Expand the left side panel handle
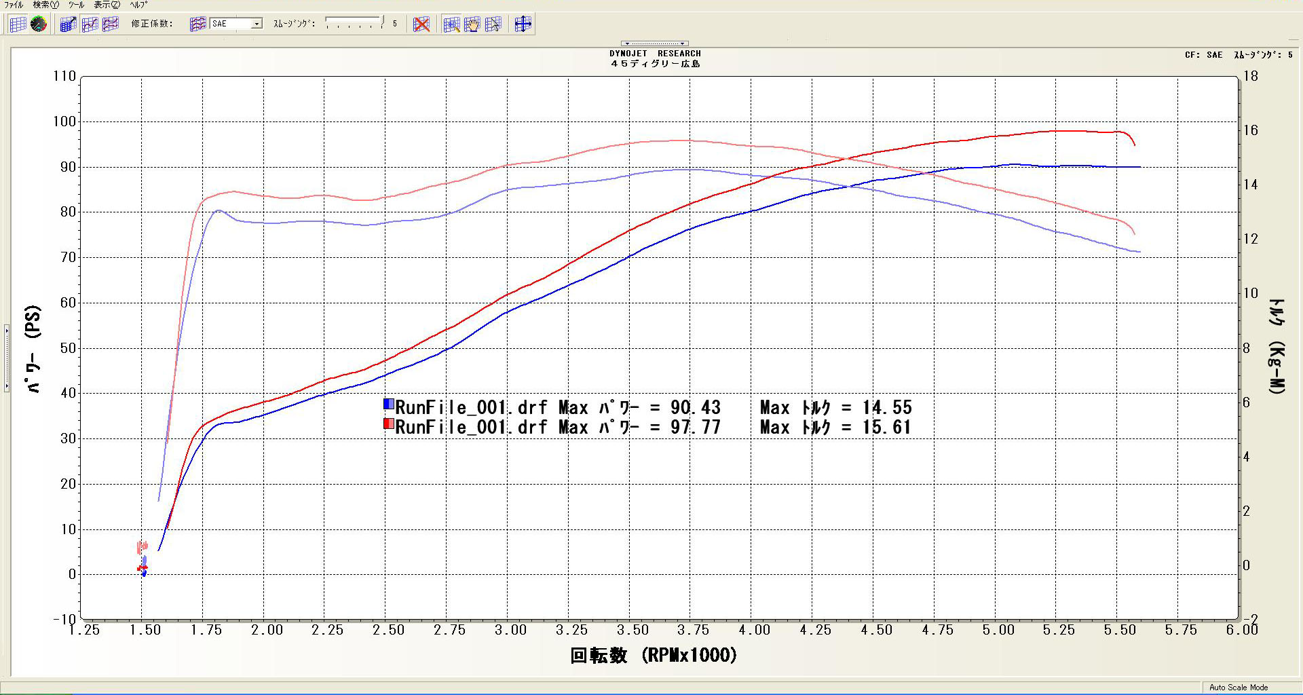Screen dimensions: 1303x695 pos(7,358)
